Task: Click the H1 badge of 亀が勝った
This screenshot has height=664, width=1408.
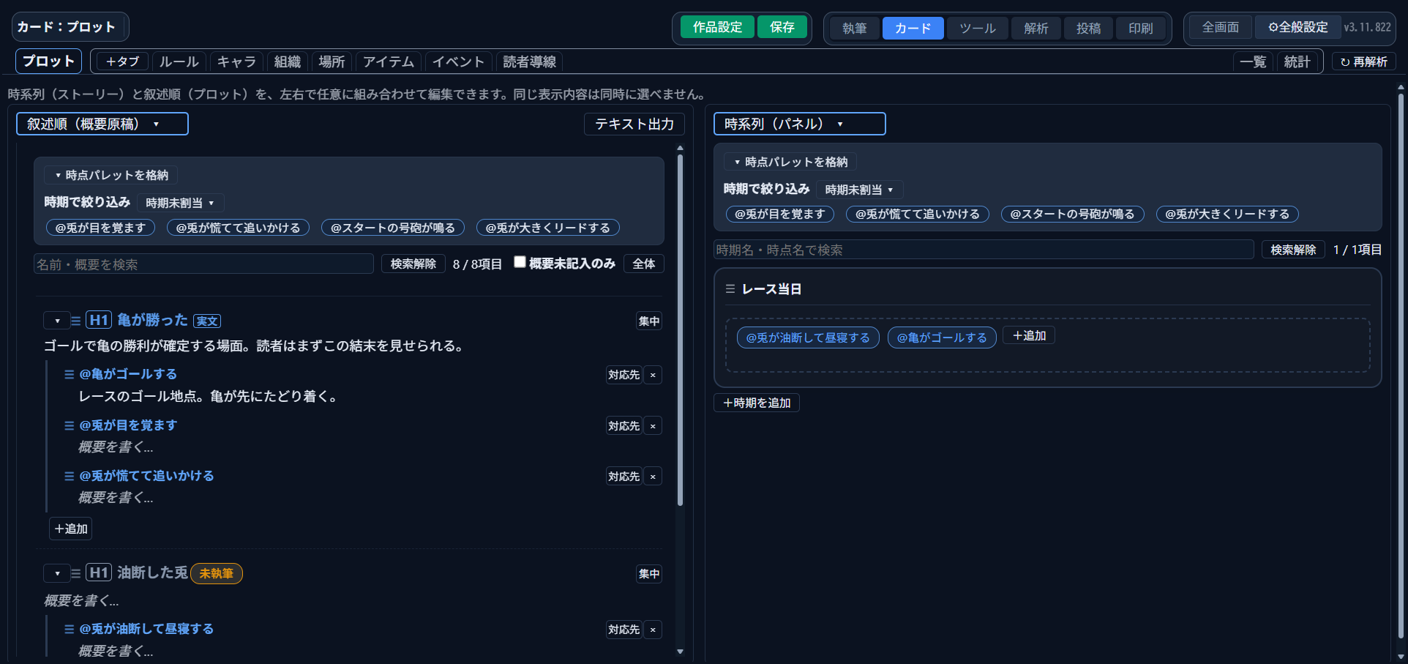Action: coord(99,320)
